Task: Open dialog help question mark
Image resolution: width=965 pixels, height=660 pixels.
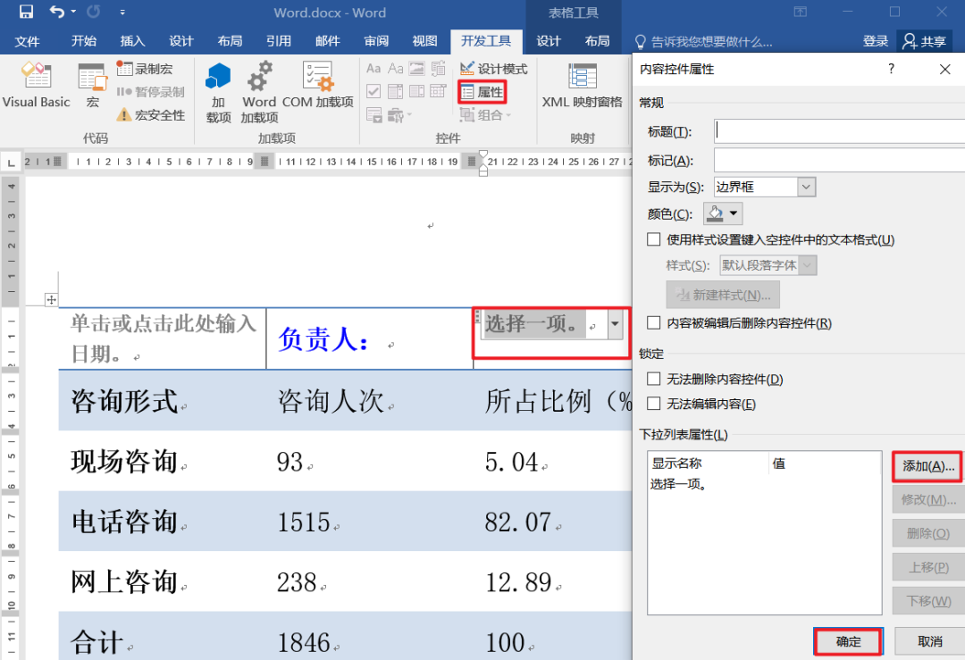Action: [x=891, y=69]
